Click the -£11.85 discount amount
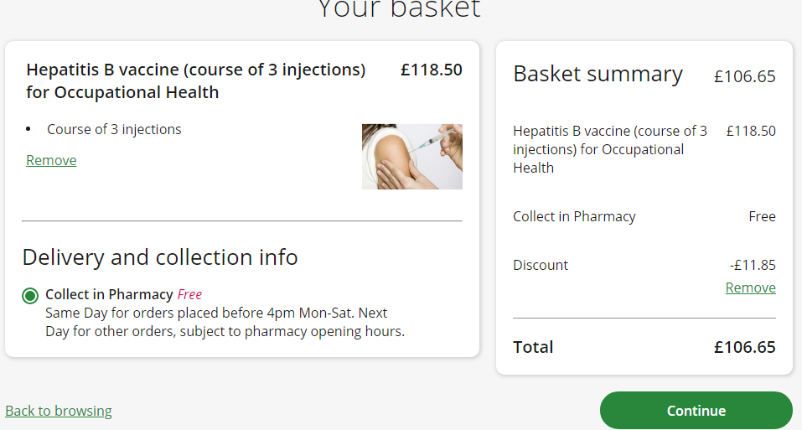Viewport: 802px width, 430px height. pyautogui.click(x=752, y=265)
